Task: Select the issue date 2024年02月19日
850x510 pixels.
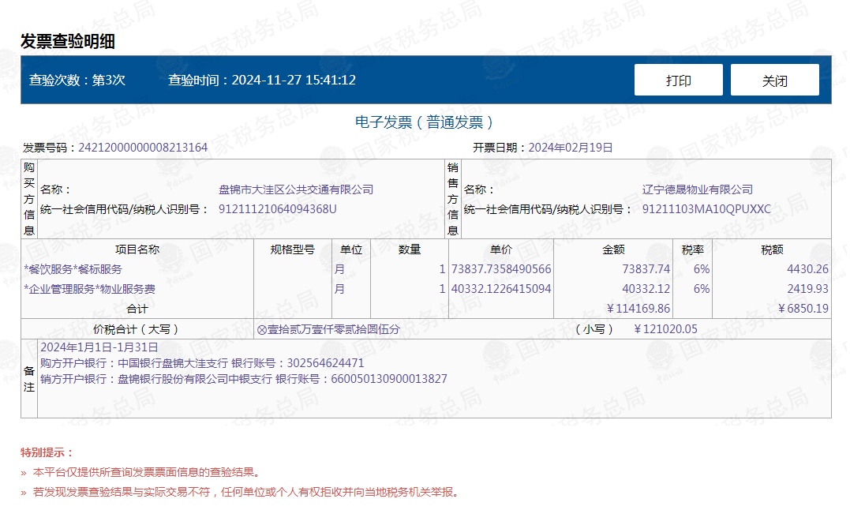Action: point(571,148)
